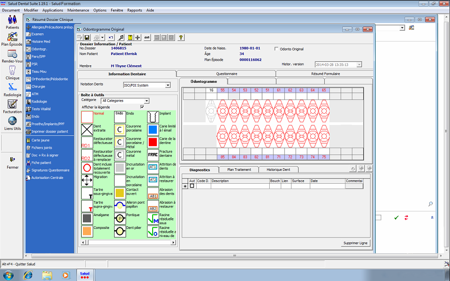Switch to the Plan Traitement tab

click(239, 170)
